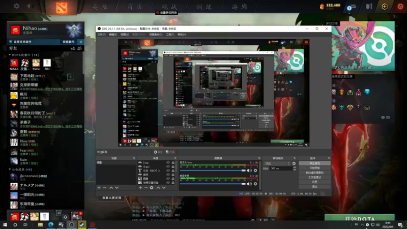Remove source with the minus icon under sources
The width and height of the screenshot is (407, 229).
coord(146,188)
